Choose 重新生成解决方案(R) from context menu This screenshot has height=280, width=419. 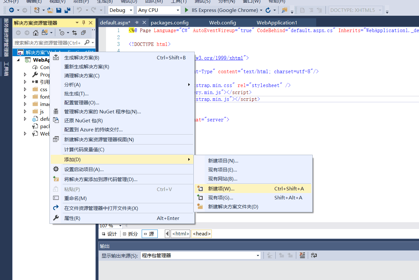122,67
